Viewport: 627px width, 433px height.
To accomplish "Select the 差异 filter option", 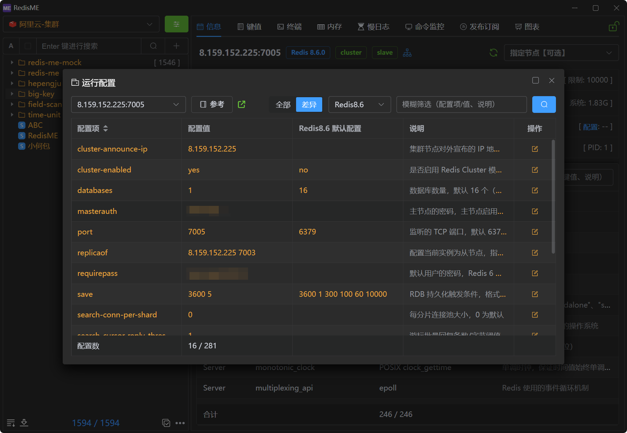I will coord(309,105).
